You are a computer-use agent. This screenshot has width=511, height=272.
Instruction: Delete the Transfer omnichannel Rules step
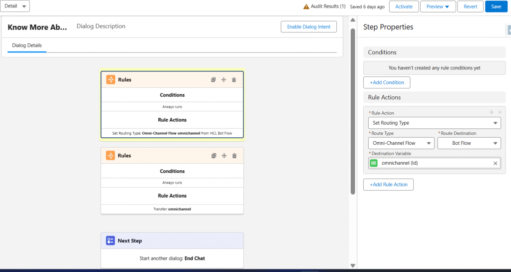(x=235, y=156)
